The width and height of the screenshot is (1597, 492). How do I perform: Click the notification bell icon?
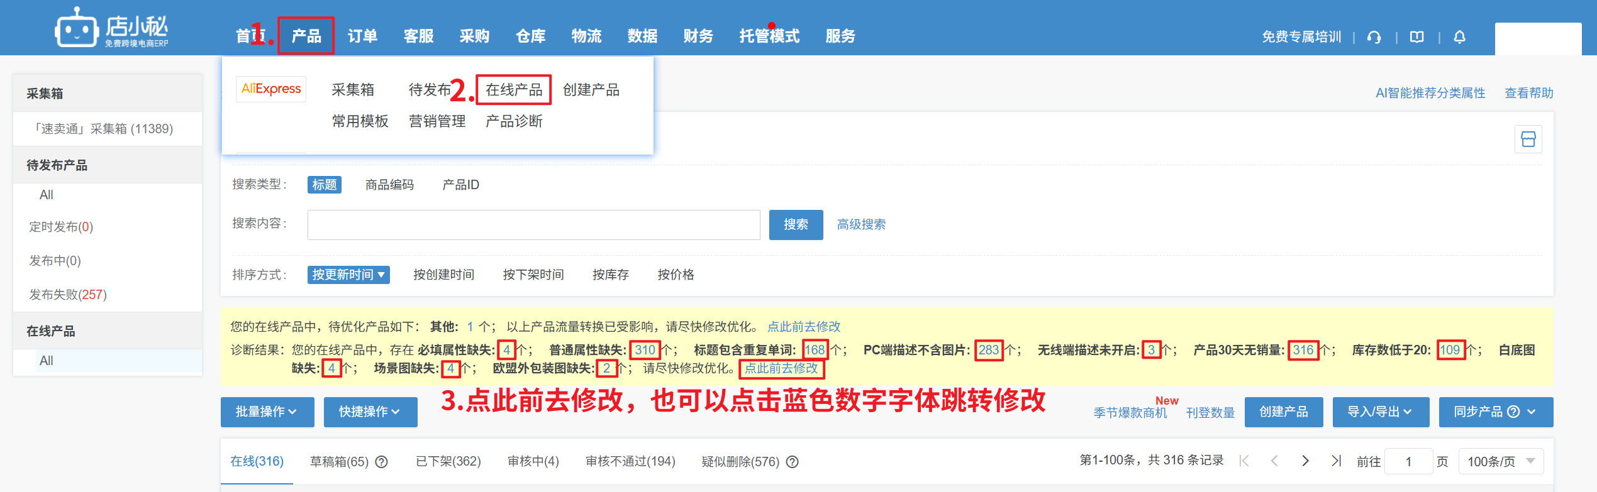coord(1459,37)
